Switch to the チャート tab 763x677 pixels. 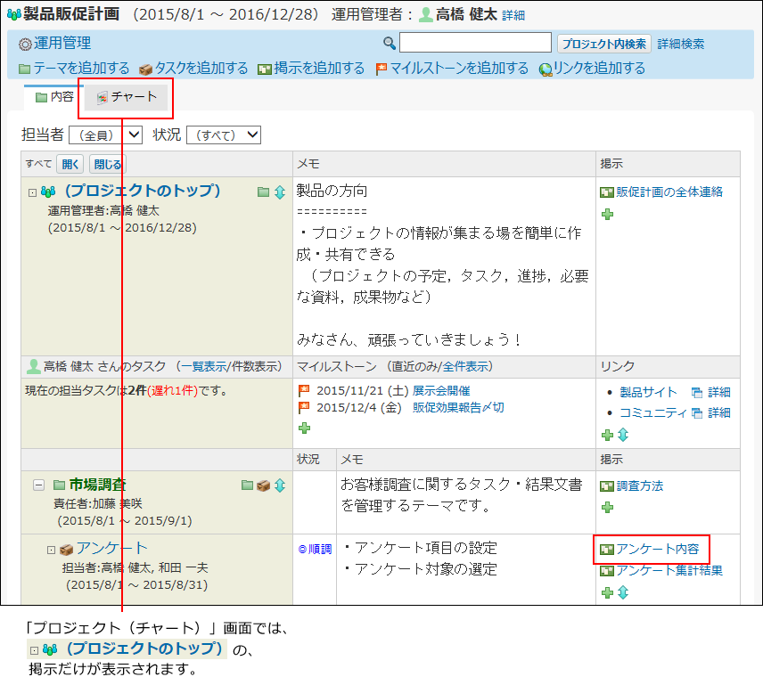[x=126, y=97]
